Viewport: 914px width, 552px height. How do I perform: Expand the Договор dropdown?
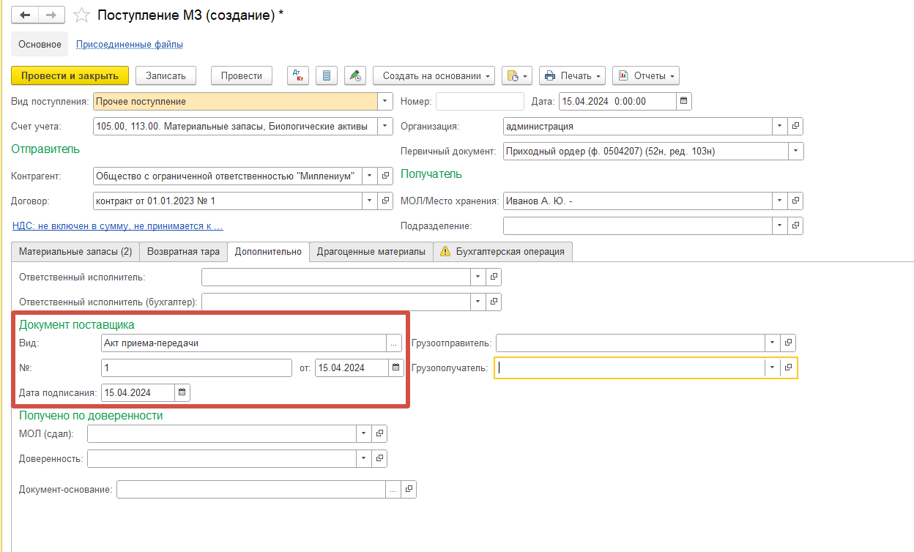tap(371, 201)
